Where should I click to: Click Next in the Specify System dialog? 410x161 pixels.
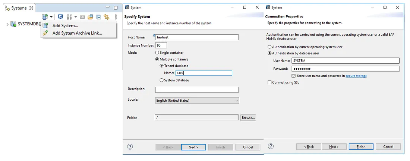tap(193, 147)
